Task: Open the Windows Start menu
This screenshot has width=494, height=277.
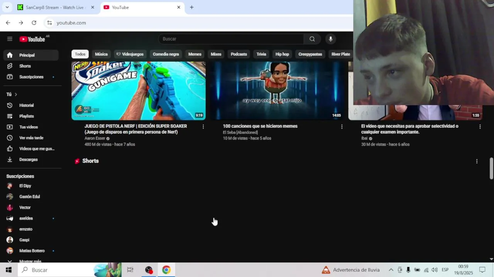Action: pyautogui.click(x=8, y=270)
